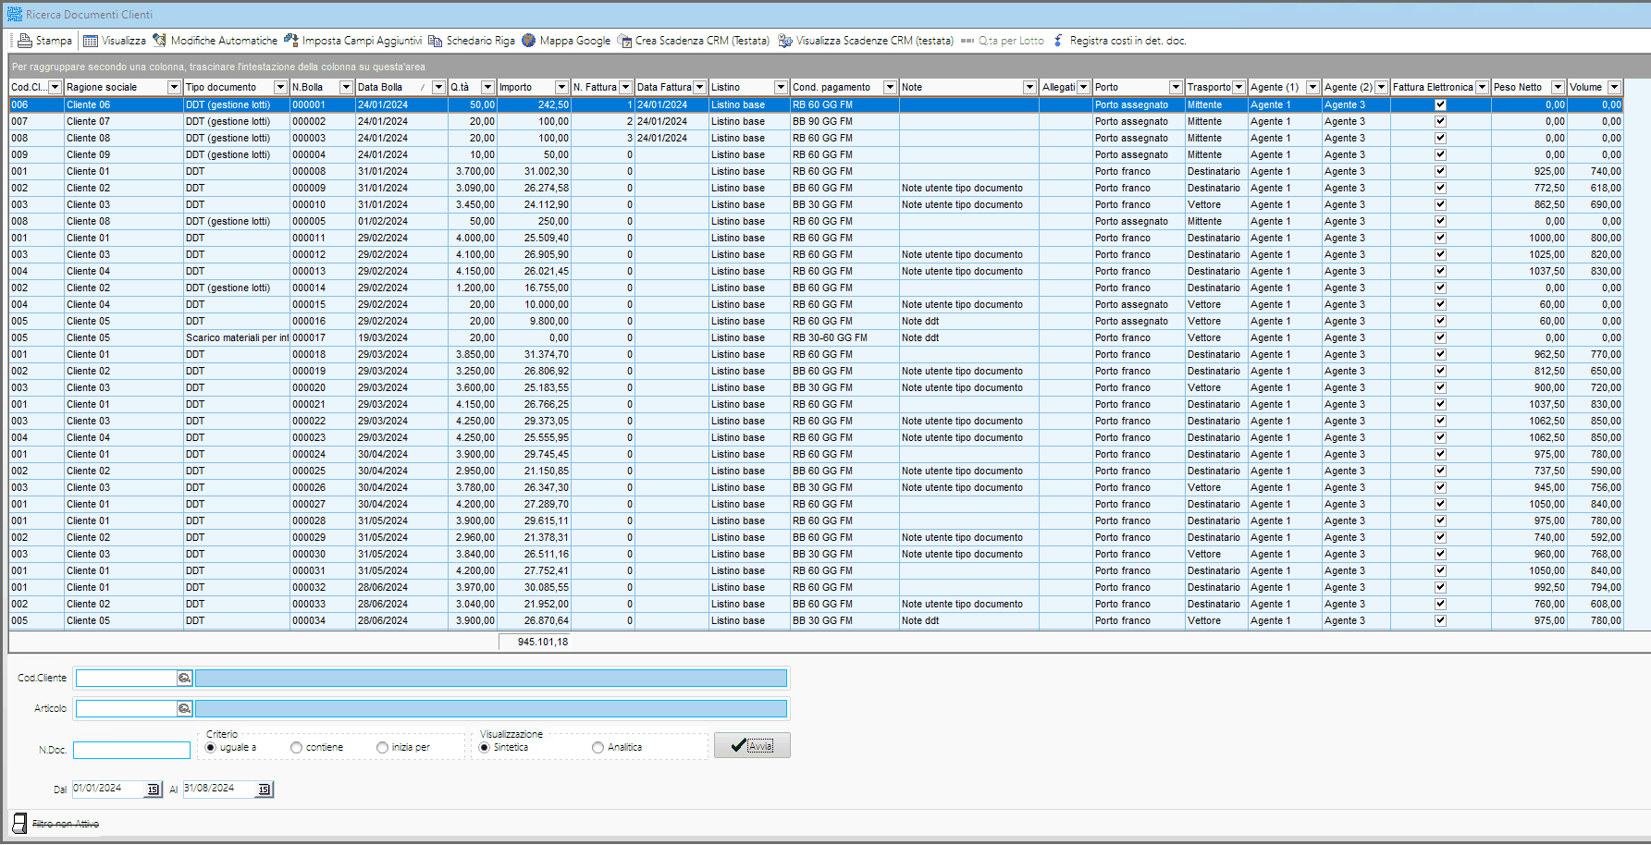Screen dimensions: 1651x845
Task: Click the importo cell 31.002,30
Action: (534, 172)
